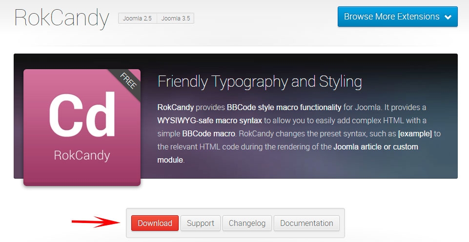Click the '[example]' text in description
This screenshot has height=242, width=469.
(x=415, y=134)
